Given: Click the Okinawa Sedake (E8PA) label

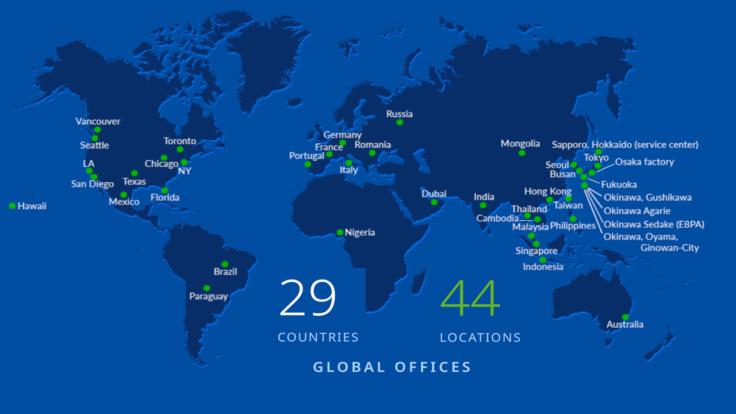Looking at the screenshot, I should pos(654,224).
